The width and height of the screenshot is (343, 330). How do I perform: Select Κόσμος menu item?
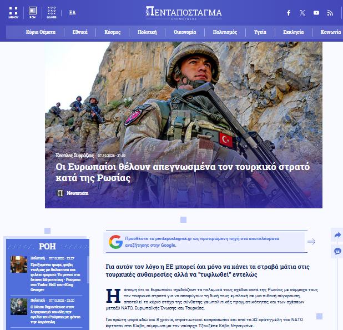113,32
